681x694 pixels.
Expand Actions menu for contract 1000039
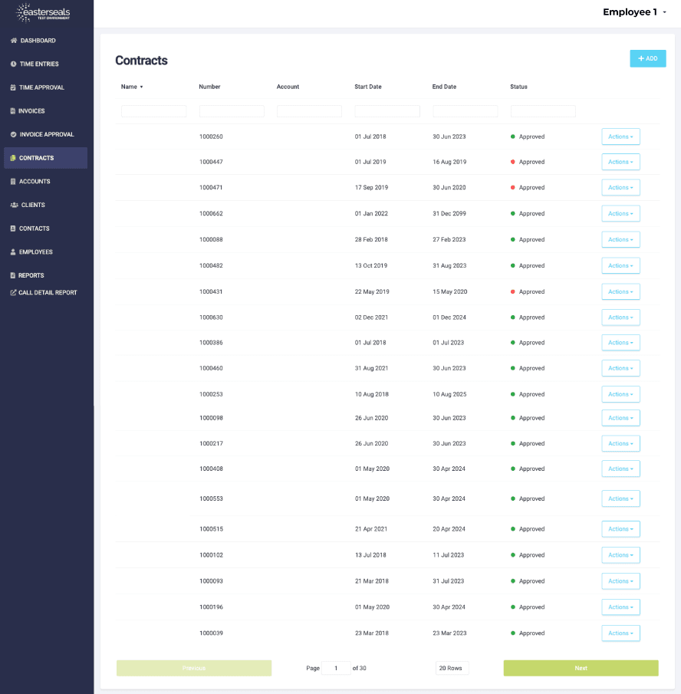(x=620, y=633)
